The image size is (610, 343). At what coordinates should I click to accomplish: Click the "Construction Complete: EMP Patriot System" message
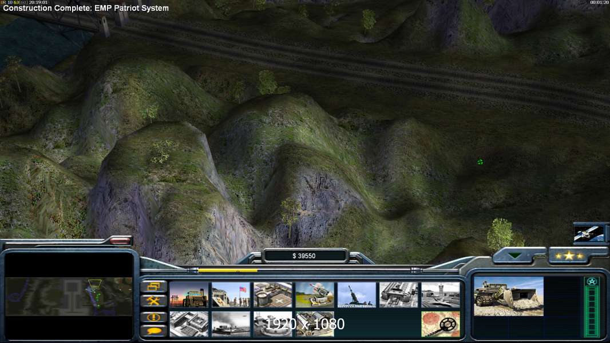[x=86, y=8]
